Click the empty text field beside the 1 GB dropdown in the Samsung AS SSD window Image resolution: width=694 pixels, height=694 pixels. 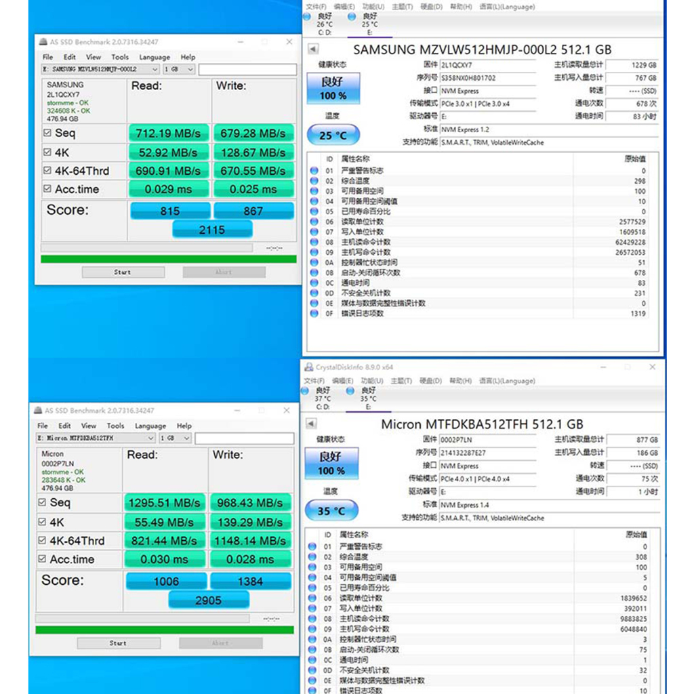[x=247, y=70]
